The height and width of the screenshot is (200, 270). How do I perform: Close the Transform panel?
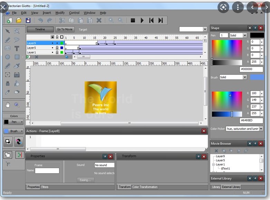(x=204, y=156)
